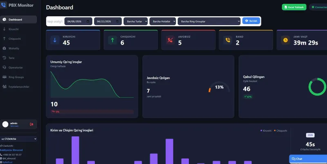Open the Barcha Holatlar dropdown

click(x=163, y=21)
